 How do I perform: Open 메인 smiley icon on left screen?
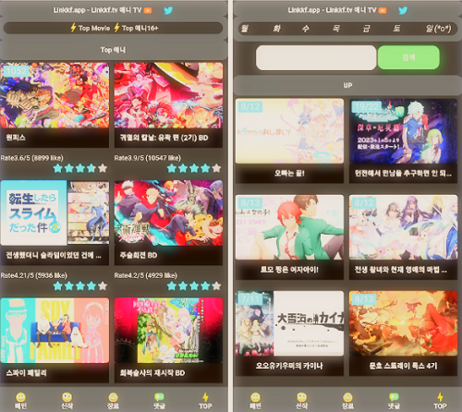[x=20, y=397]
